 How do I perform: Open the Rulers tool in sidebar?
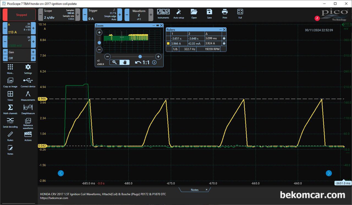click(10, 136)
